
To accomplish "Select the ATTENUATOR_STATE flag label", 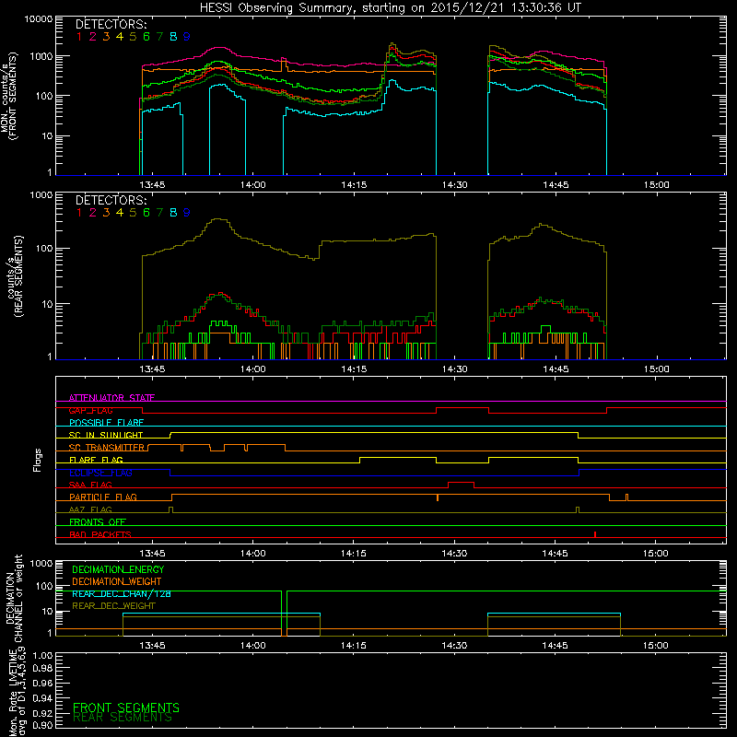I will point(111,398).
